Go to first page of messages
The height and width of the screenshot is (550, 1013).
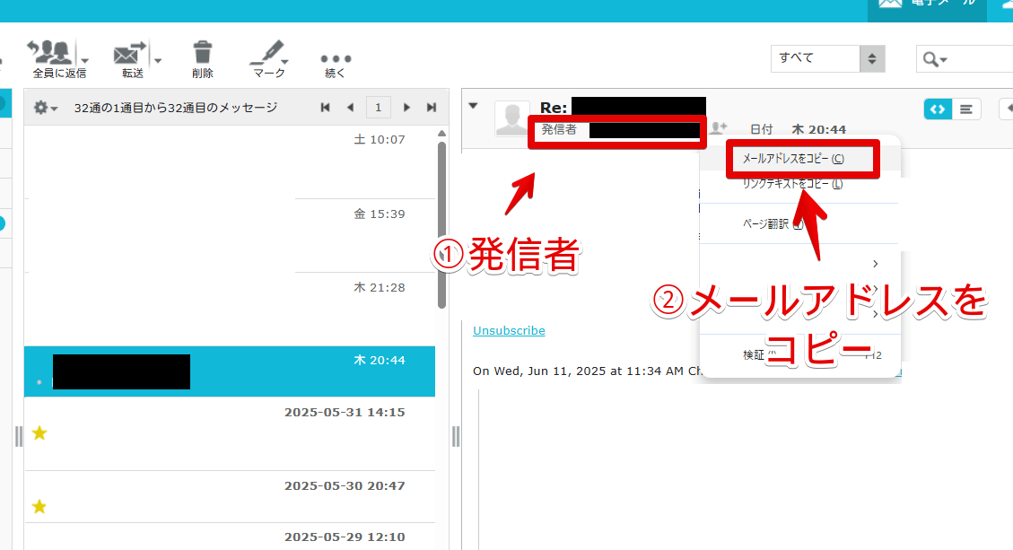(x=326, y=108)
